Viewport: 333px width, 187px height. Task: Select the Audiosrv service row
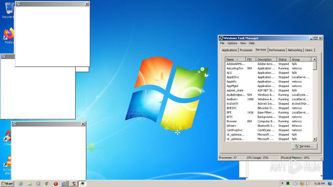[x=269, y=99]
